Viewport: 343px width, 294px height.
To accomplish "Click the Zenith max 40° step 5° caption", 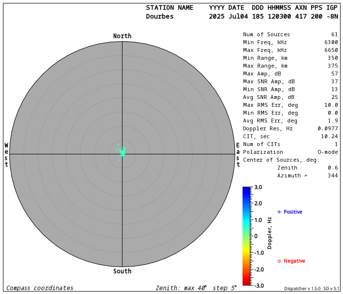I will tap(196, 288).
